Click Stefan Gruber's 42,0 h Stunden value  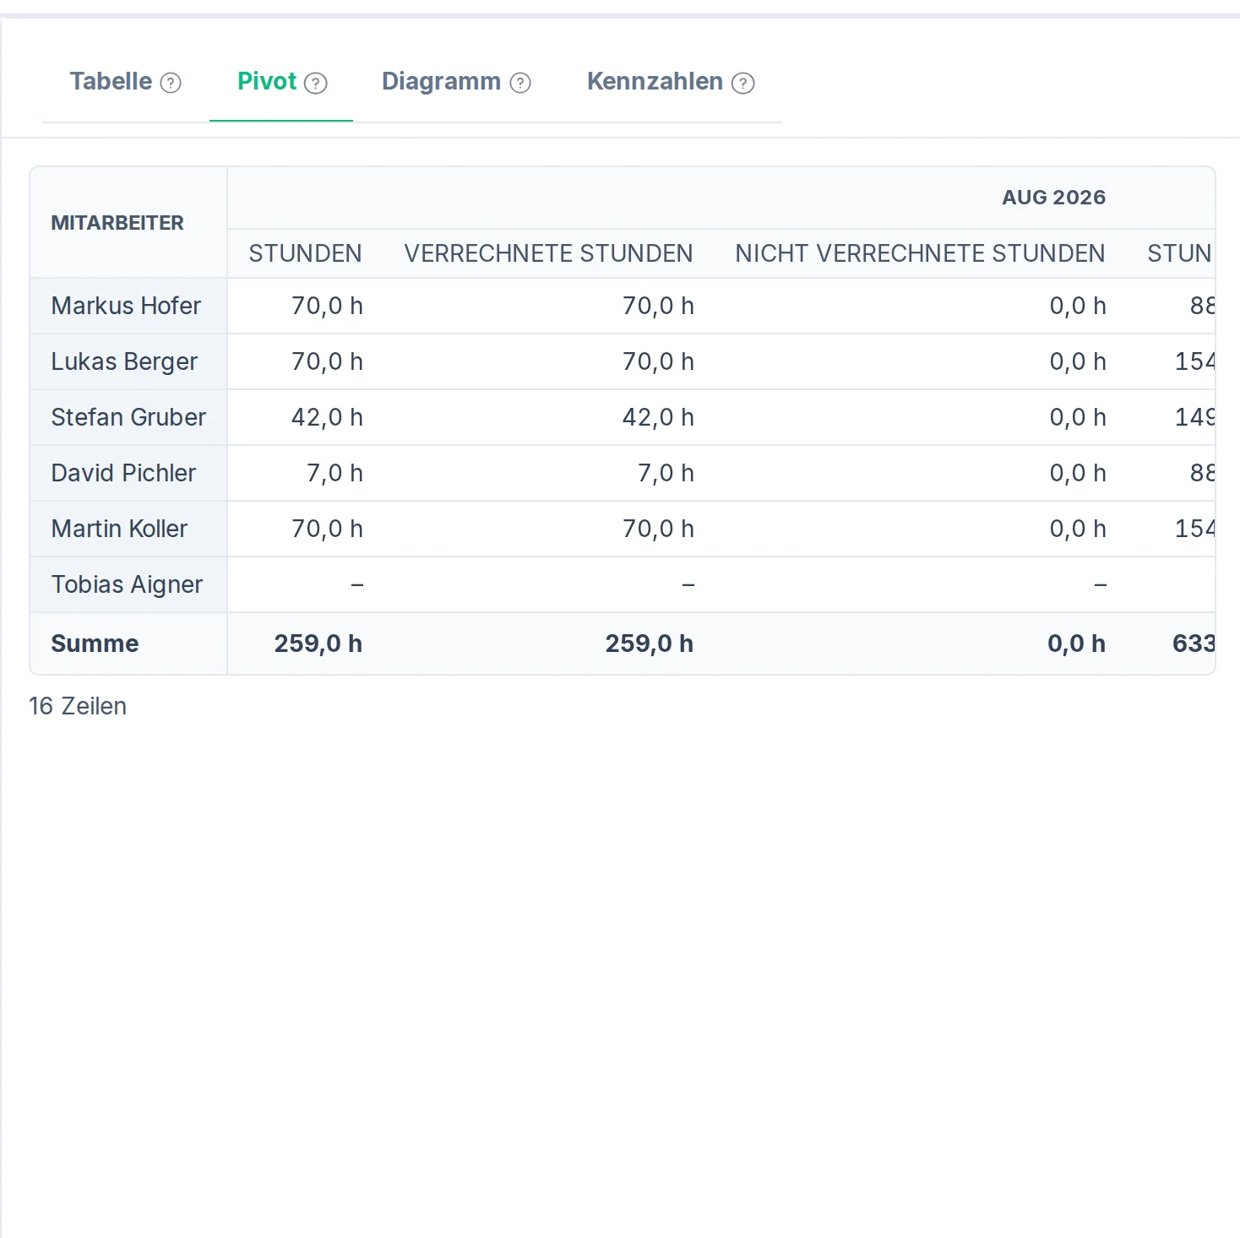click(x=327, y=417)
